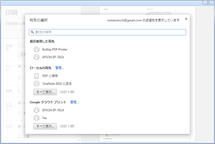Select the Fax cloud destination

45,118
